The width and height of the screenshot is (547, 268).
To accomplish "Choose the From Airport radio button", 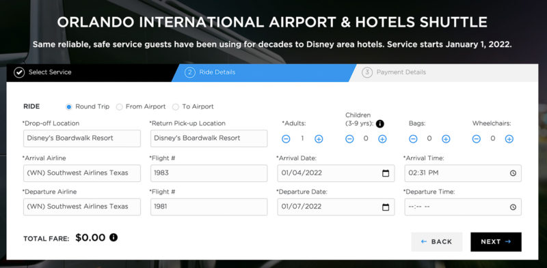I will click(x=119, y=107).
